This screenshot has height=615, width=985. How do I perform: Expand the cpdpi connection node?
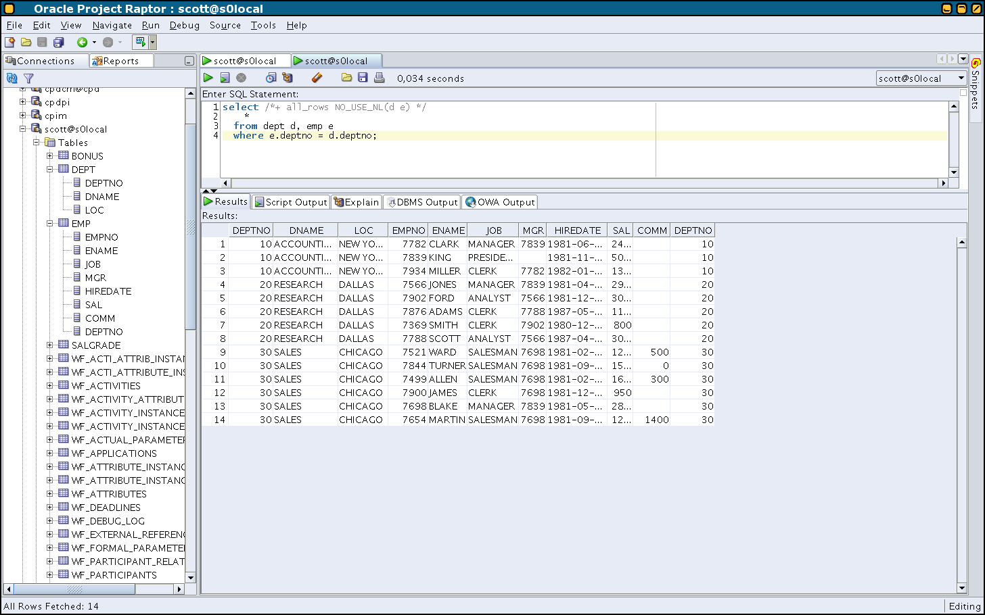pos(23,101)
